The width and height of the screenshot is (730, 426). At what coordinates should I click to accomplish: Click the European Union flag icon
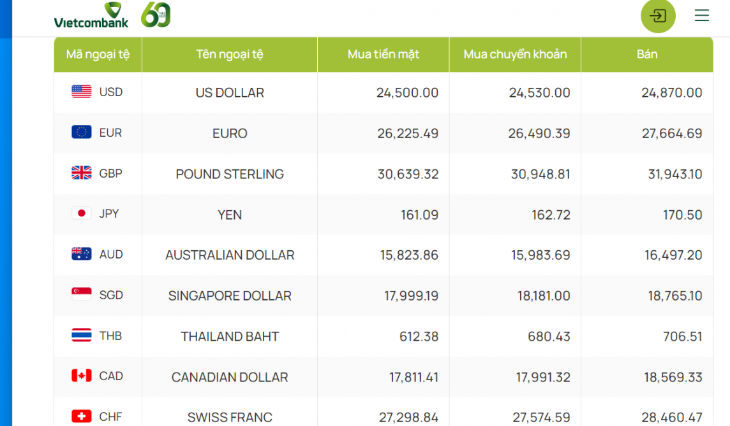coord(82,132)
